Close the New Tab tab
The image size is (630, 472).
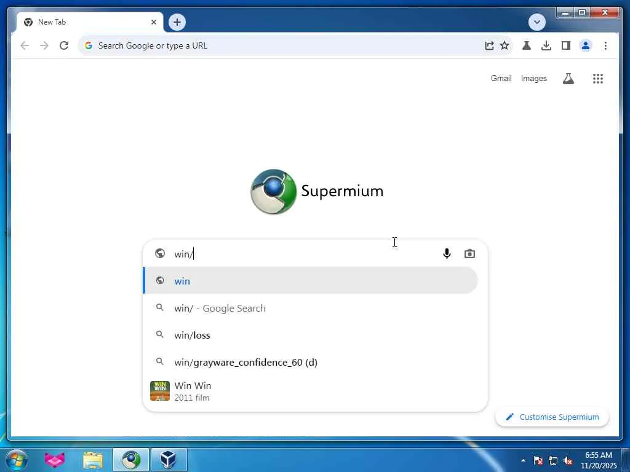153,22
